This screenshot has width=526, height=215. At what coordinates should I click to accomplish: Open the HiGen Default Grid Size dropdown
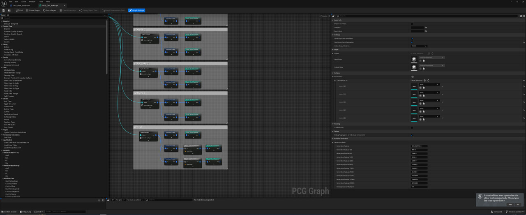(x=419, y=46)
